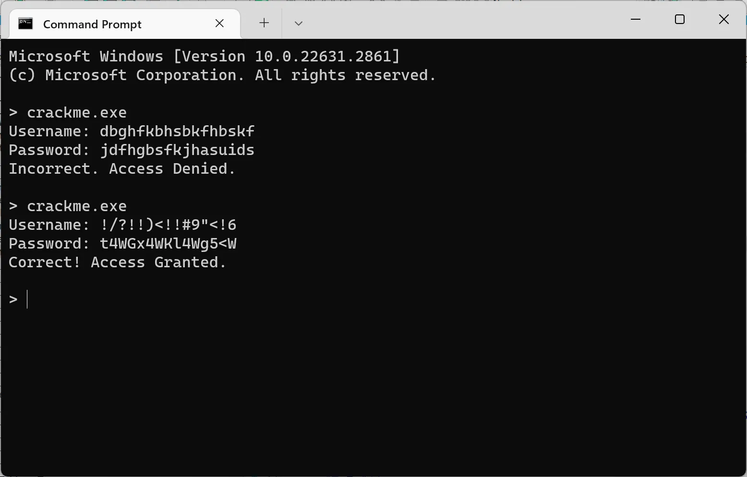Click the username dbghfkbhsbkfhbskf text
Viewport: 747px width, 477px height.
(177, 131)
